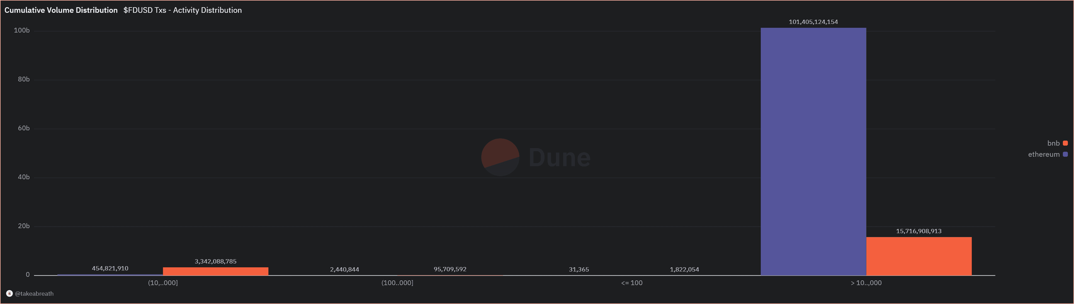Viewport: 1074px width, 304px height.
Task: Click the 101,405,124,154 data label
Action: pos(813,22)
